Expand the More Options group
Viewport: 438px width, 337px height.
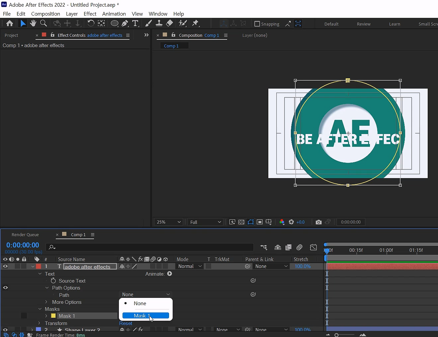point(46,302)
